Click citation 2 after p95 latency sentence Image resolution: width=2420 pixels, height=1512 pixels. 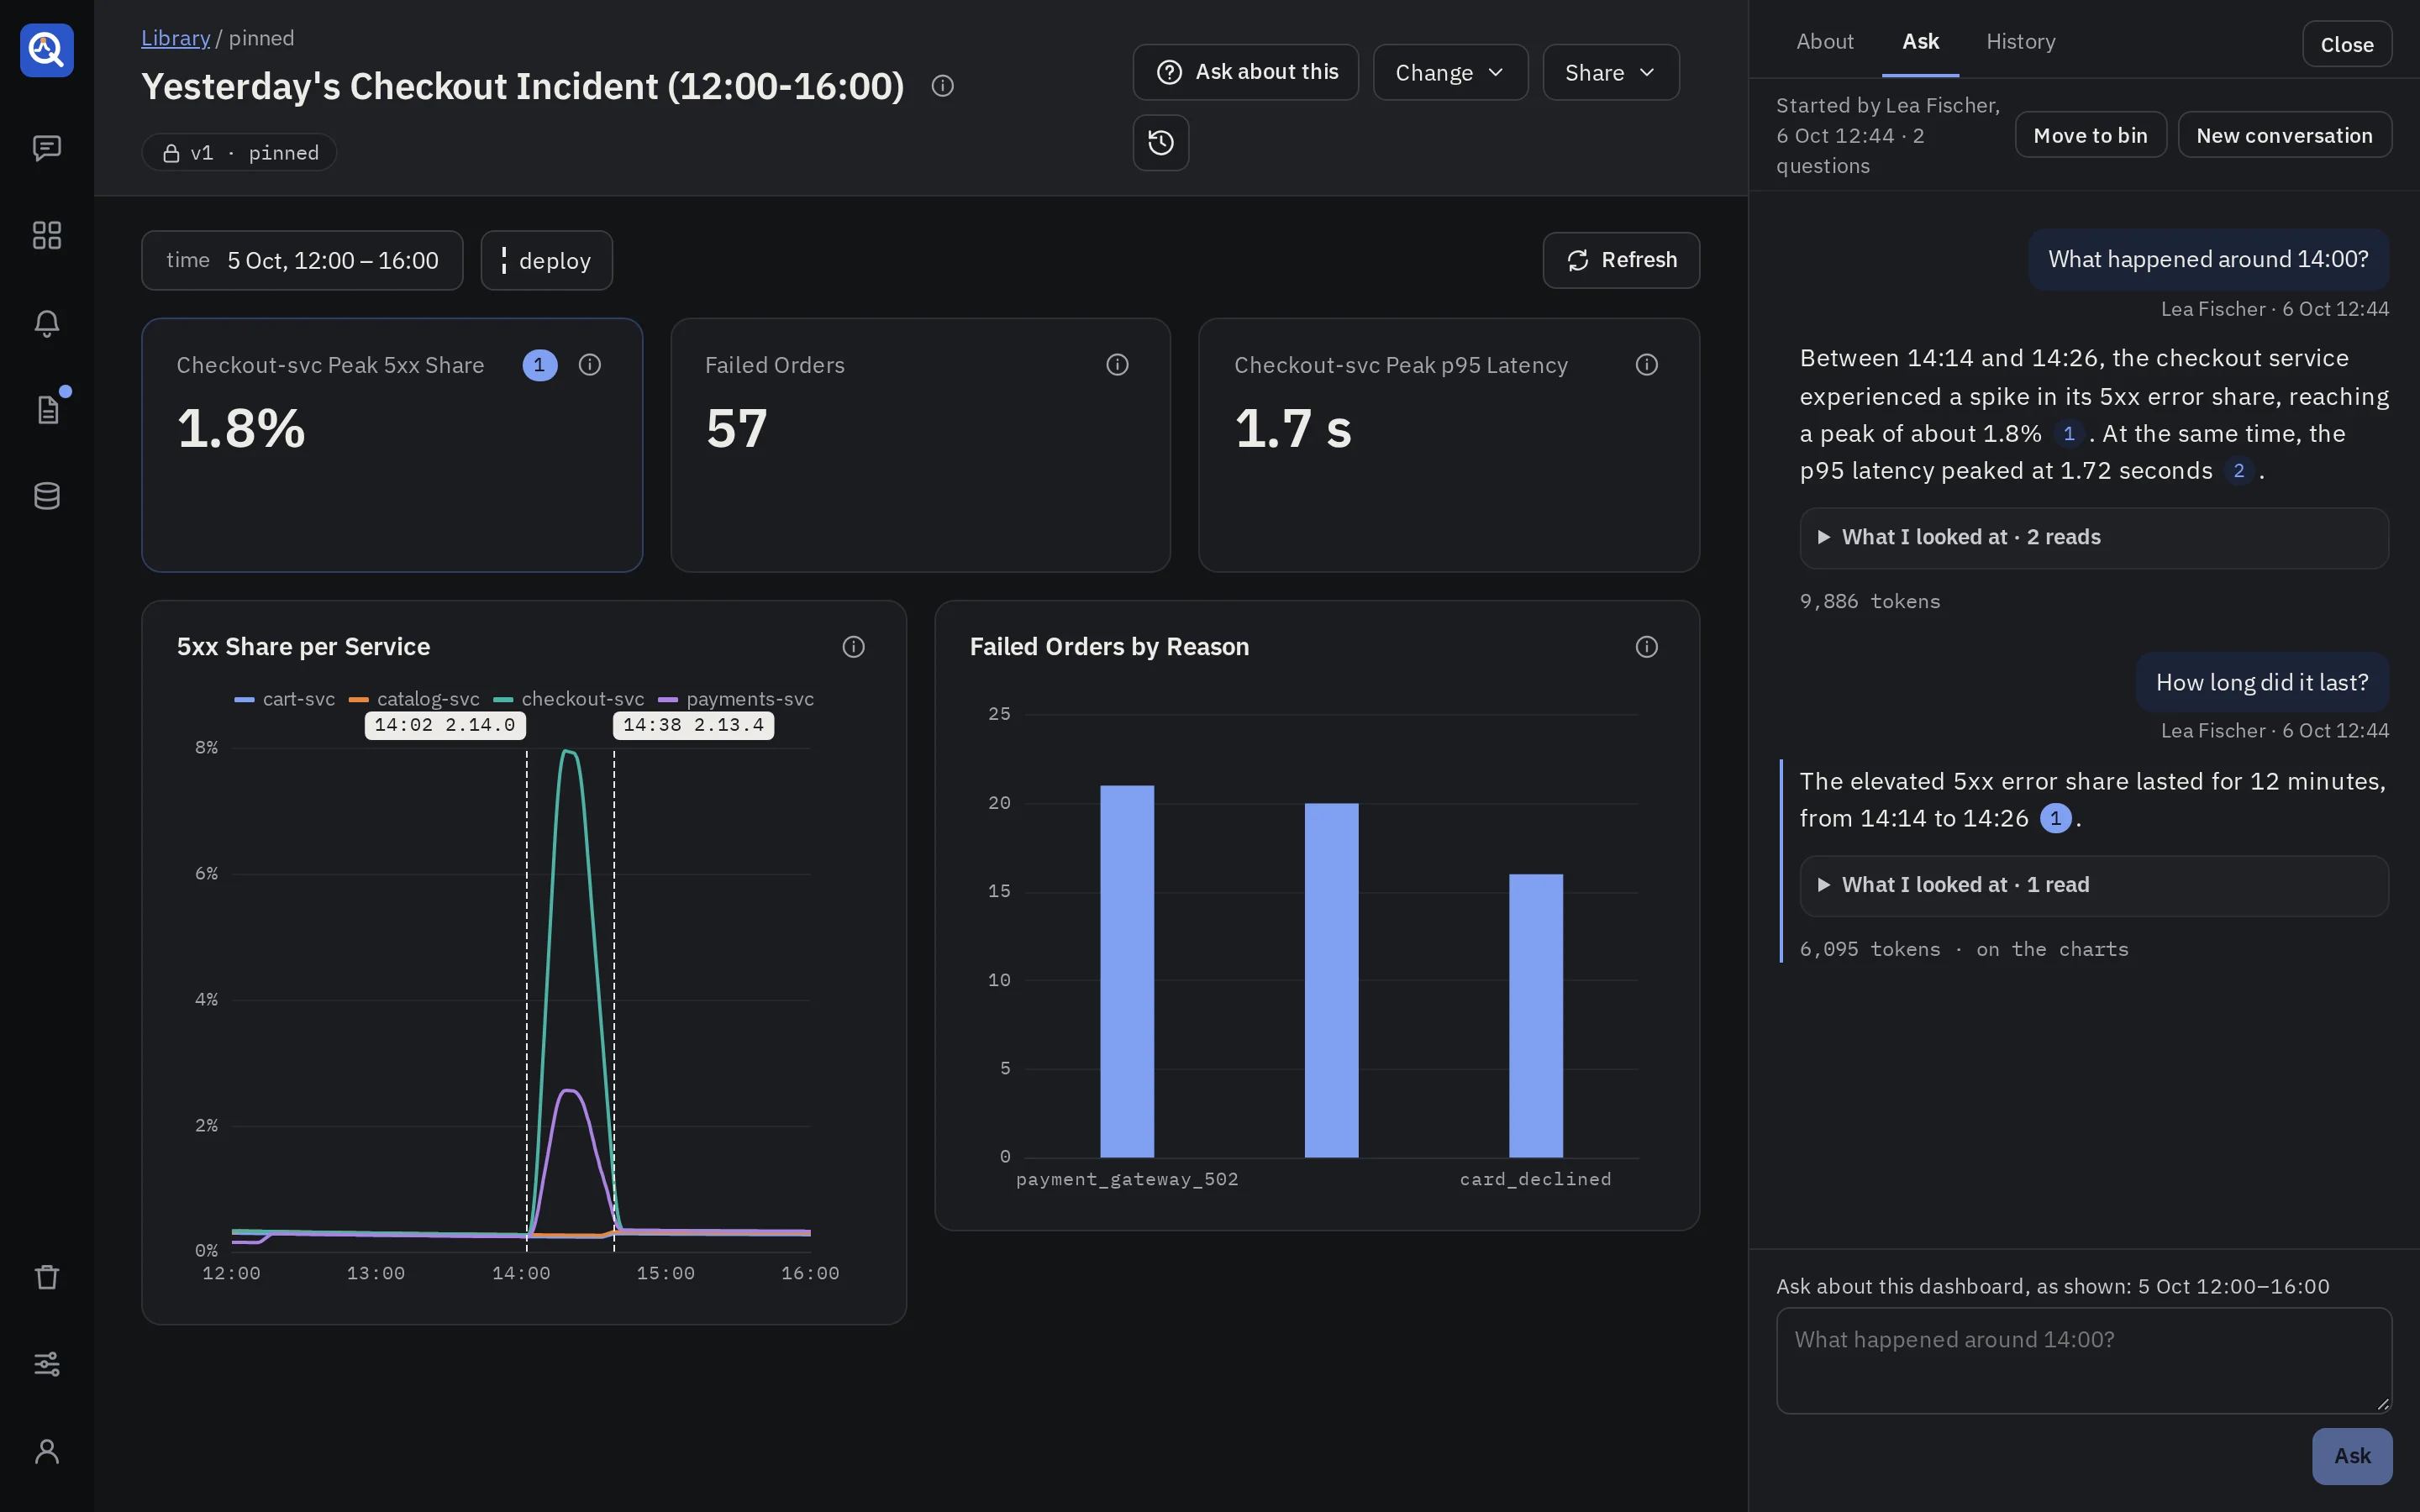pos(2238,471)
